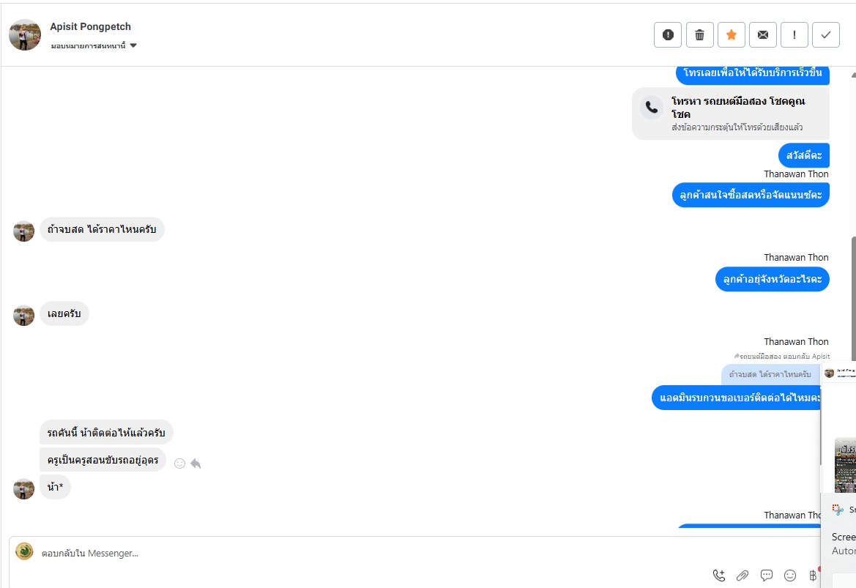This screenshot has width=856, height=588.
Task: React with the smiley beside the message
Action: pos(179,464)
